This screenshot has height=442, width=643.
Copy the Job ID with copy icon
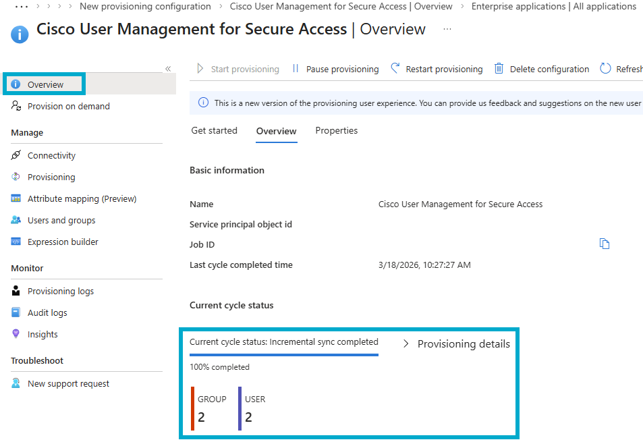click(x=605, y=244)
